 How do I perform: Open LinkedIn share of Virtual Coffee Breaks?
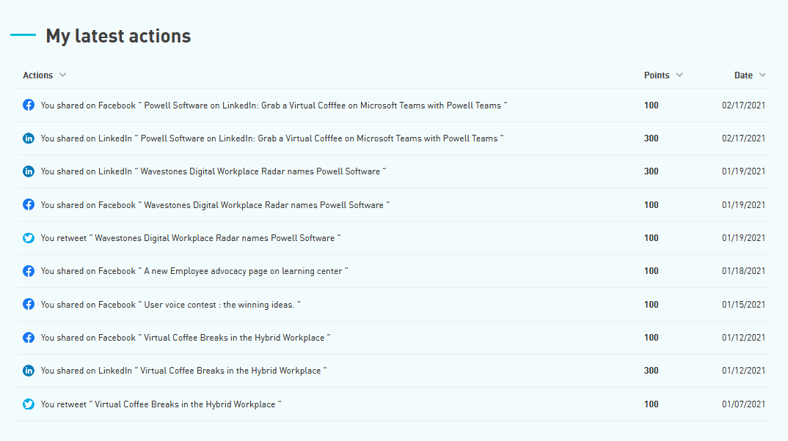click(x=183, y=371)
